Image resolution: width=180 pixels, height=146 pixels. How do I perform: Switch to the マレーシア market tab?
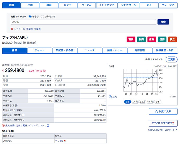pos(168,5)
